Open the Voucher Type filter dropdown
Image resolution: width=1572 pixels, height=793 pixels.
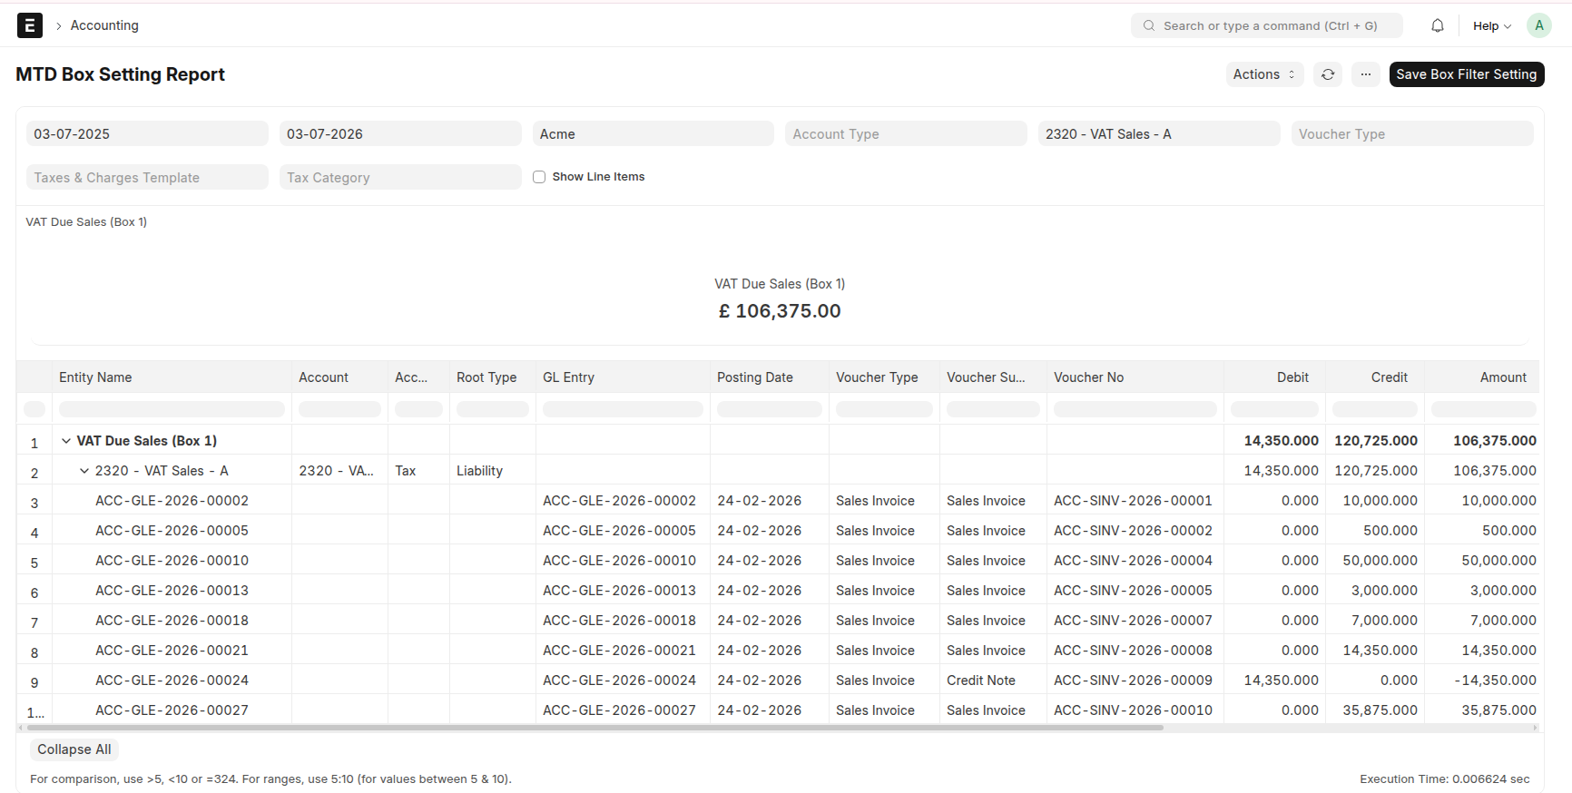point(1412,133)
